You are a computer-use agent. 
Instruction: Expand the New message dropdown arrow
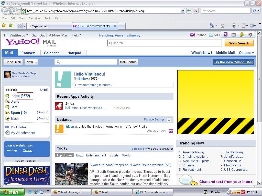pyautogui.click(x=36, y=62)
